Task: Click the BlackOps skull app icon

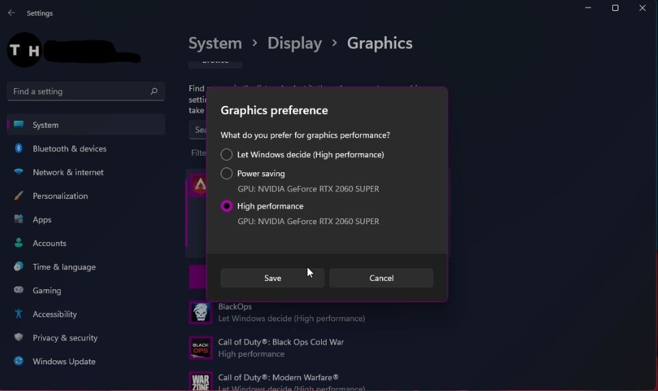Action: [201, 312]
